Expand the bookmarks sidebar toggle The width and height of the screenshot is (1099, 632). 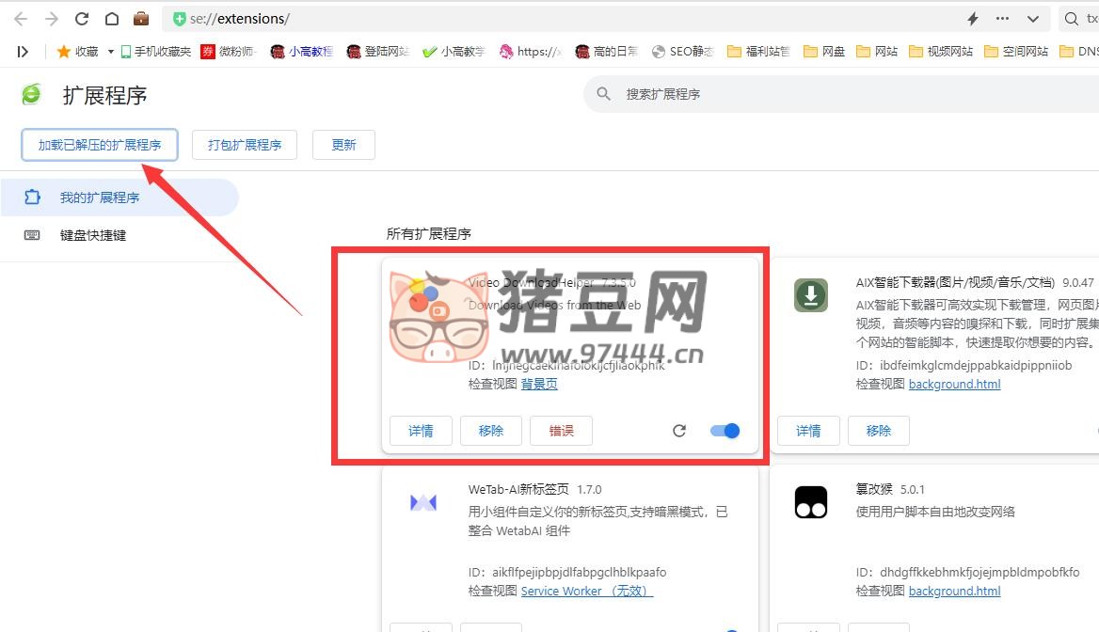[x=23, y=52]
